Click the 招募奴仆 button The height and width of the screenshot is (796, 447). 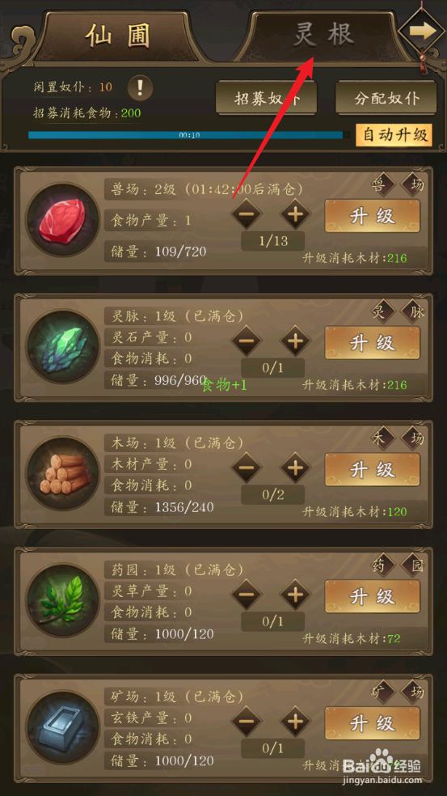click(267, 98)
